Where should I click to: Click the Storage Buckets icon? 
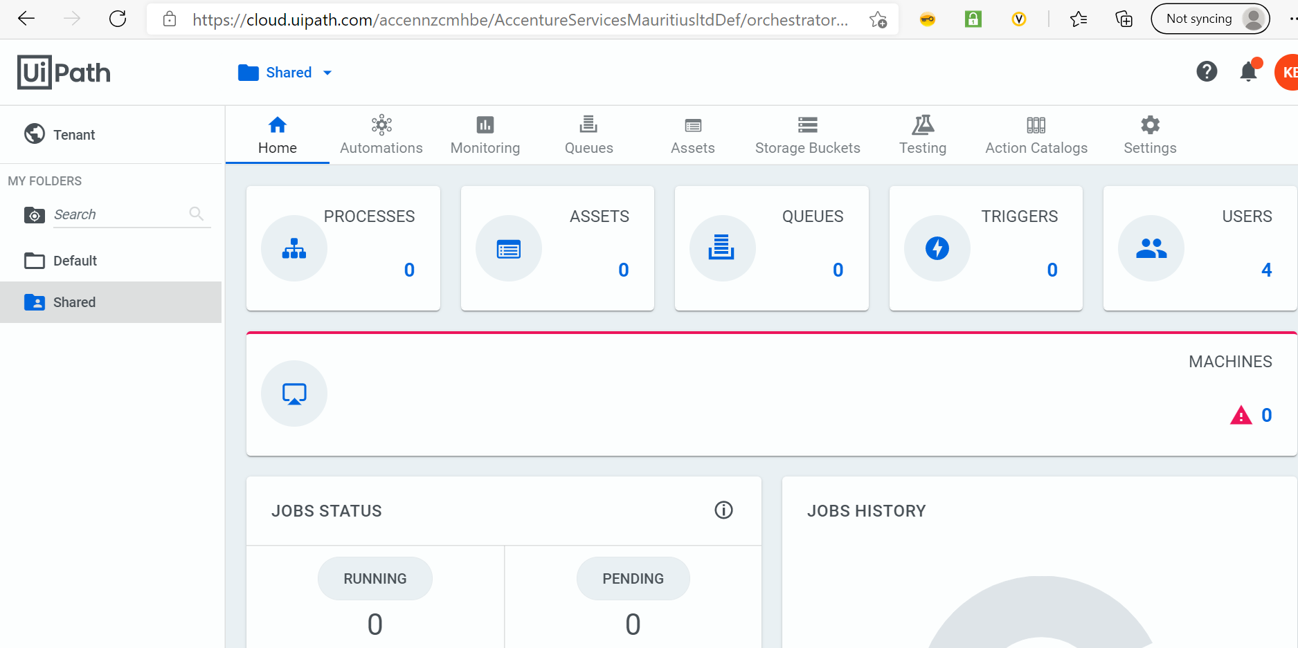(x=807, y=125)
